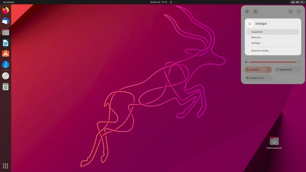Open Firefox from the dock
306x172 pixels.
5,10
